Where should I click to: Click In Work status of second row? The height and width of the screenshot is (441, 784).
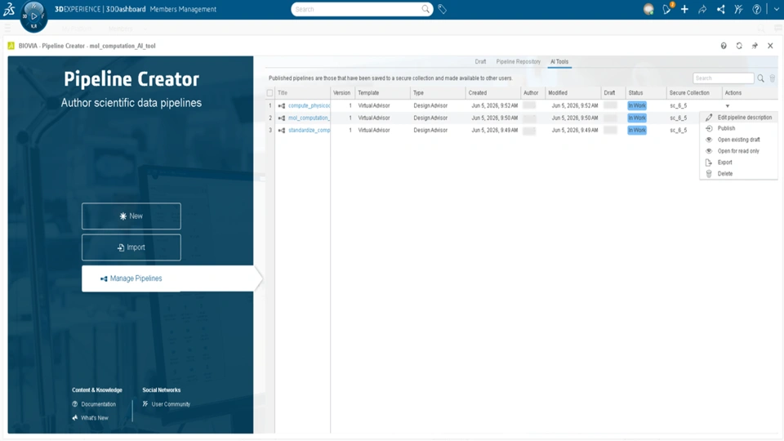[637, 118]
